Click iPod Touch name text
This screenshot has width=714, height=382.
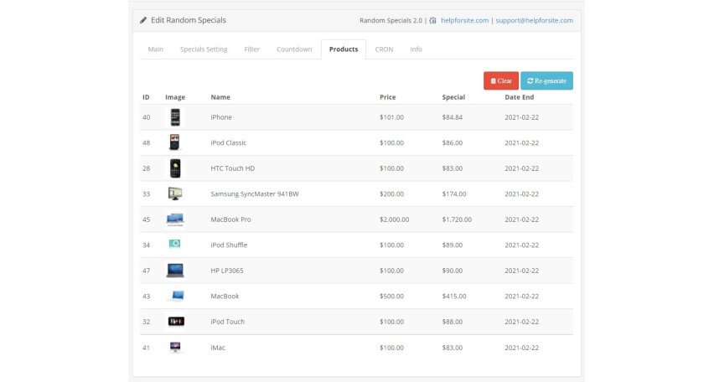pyautogui.click(x=227, y=321)
